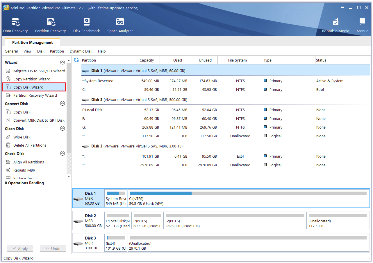Sort by the Capacity column header
Viewport: 373px width, 263px height.
145,60
